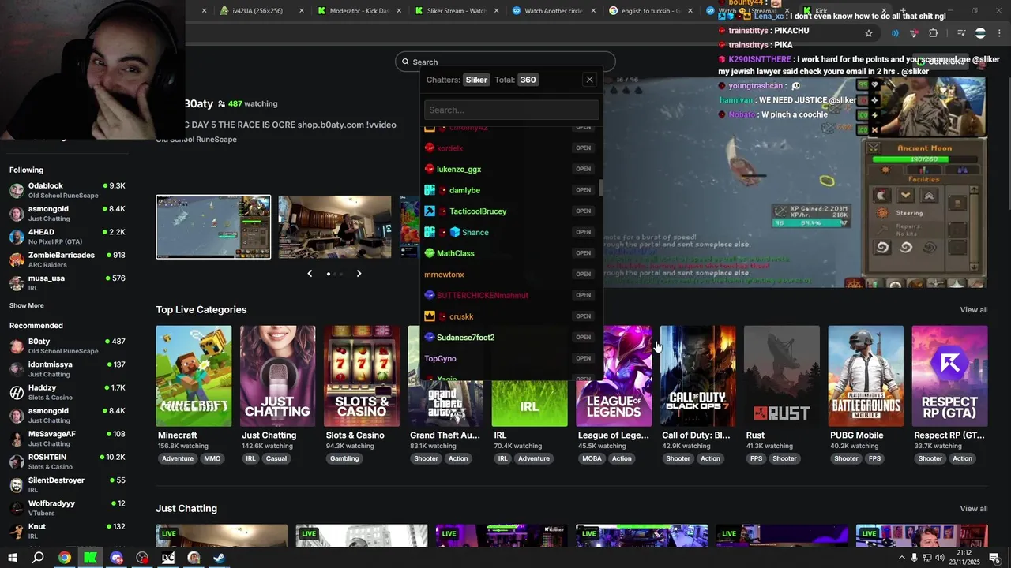The height and width of the screenshot is (568, 1011).
Task: Open Haddzy channel avatar in Recommended
Action: point(17,392)
